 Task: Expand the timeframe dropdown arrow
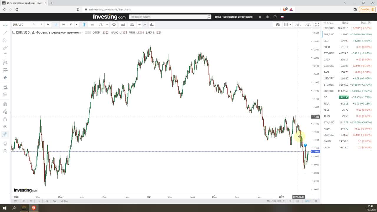coord(77,24)
